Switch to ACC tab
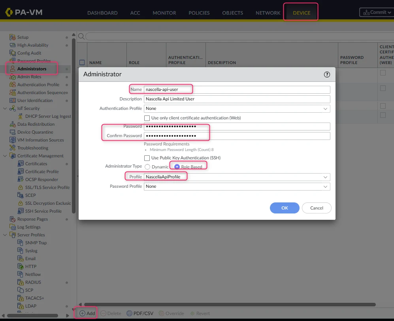 point(135,13)
